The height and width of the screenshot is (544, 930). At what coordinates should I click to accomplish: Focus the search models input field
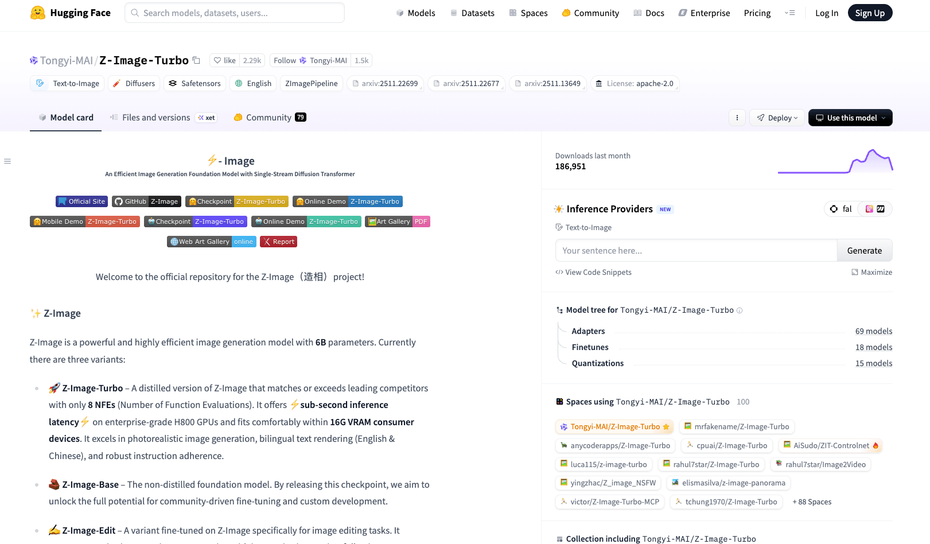point(235,13)
